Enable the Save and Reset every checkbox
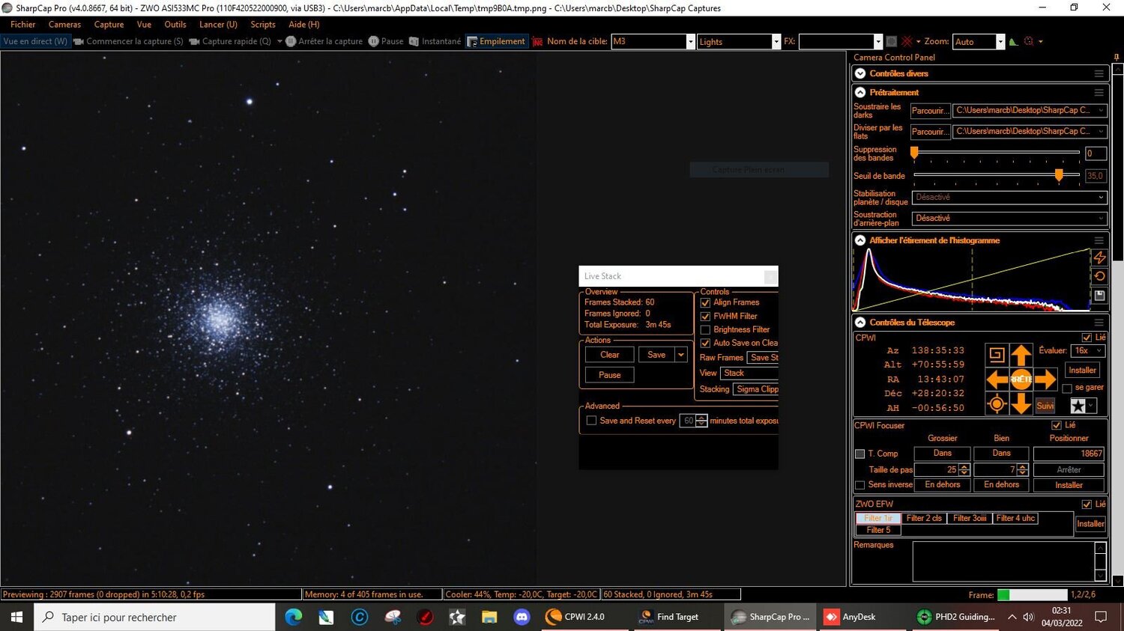 point(591,421)
